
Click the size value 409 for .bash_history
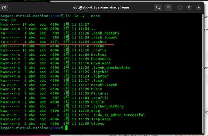(55, 33)
